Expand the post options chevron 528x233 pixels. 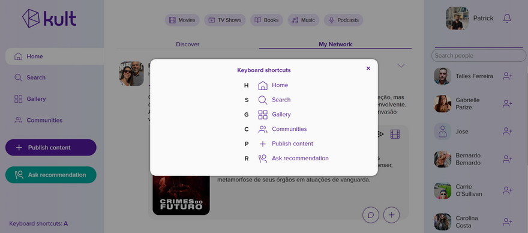tap(401, 65)
